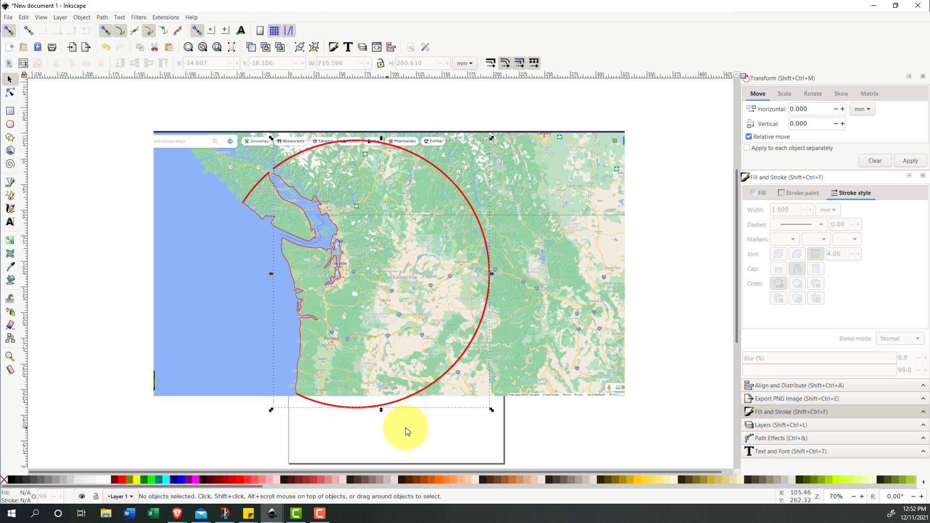930x523 pixels.
Task: Choose the Zoom tool in toolbox
Action: click(10, 357)
